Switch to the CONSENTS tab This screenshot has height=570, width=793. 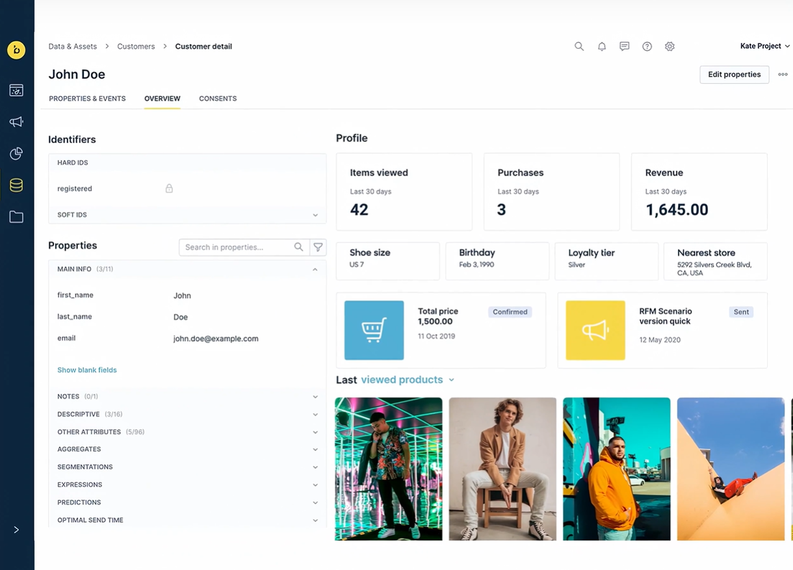[x=218, y=99]
